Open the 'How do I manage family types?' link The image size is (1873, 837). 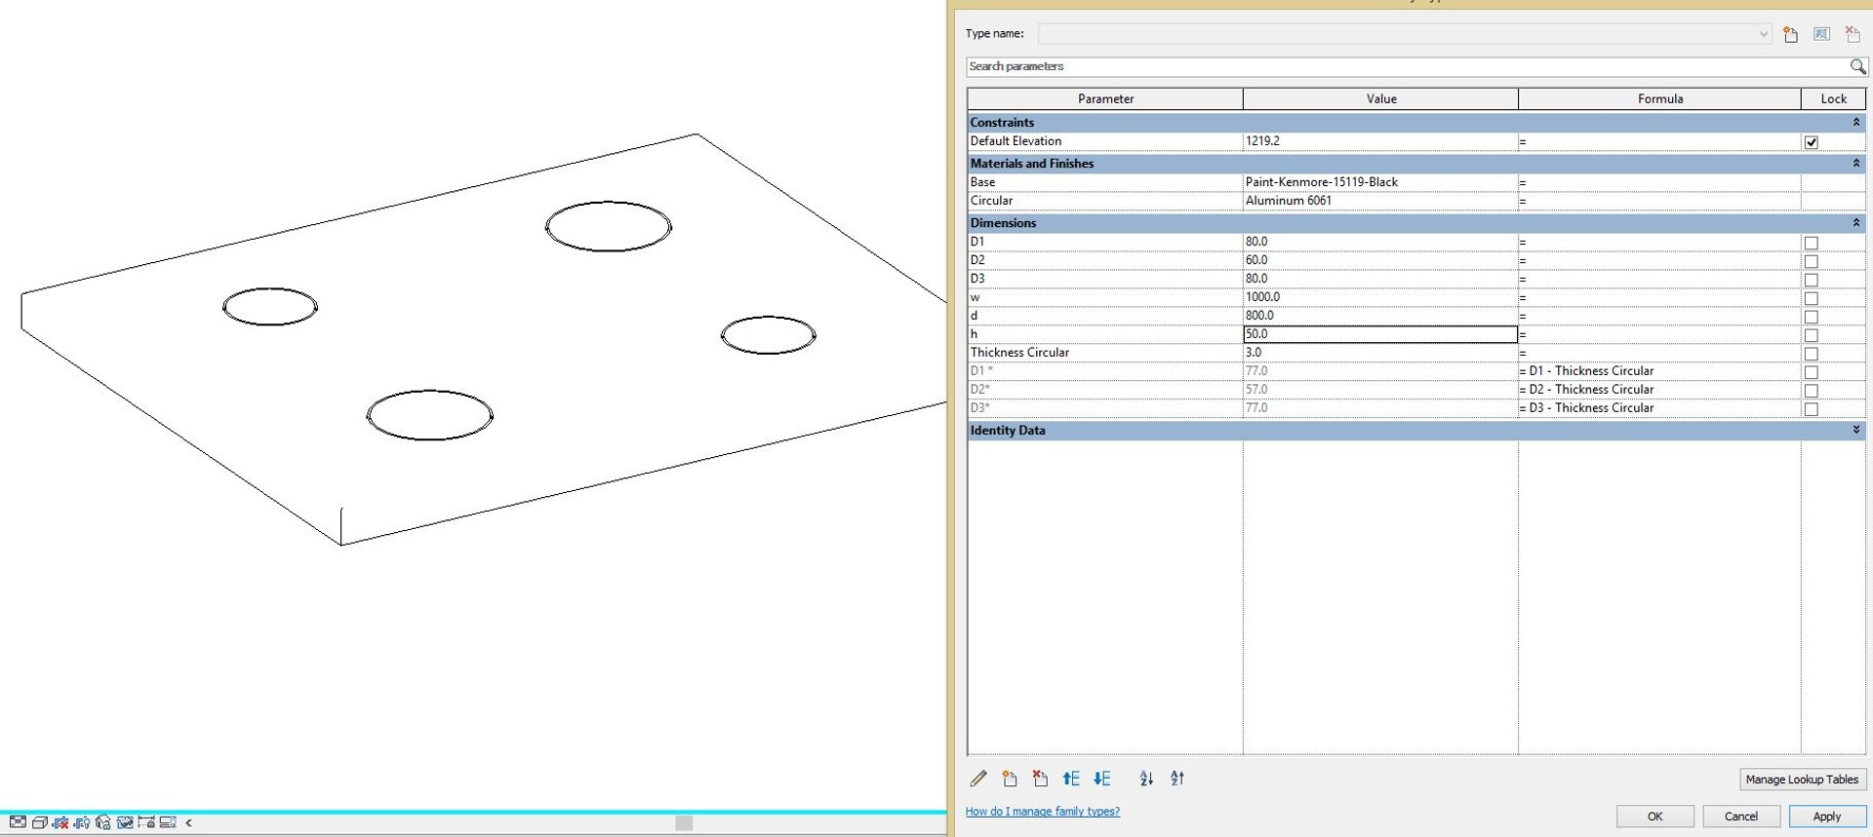tap(1042, 811)
